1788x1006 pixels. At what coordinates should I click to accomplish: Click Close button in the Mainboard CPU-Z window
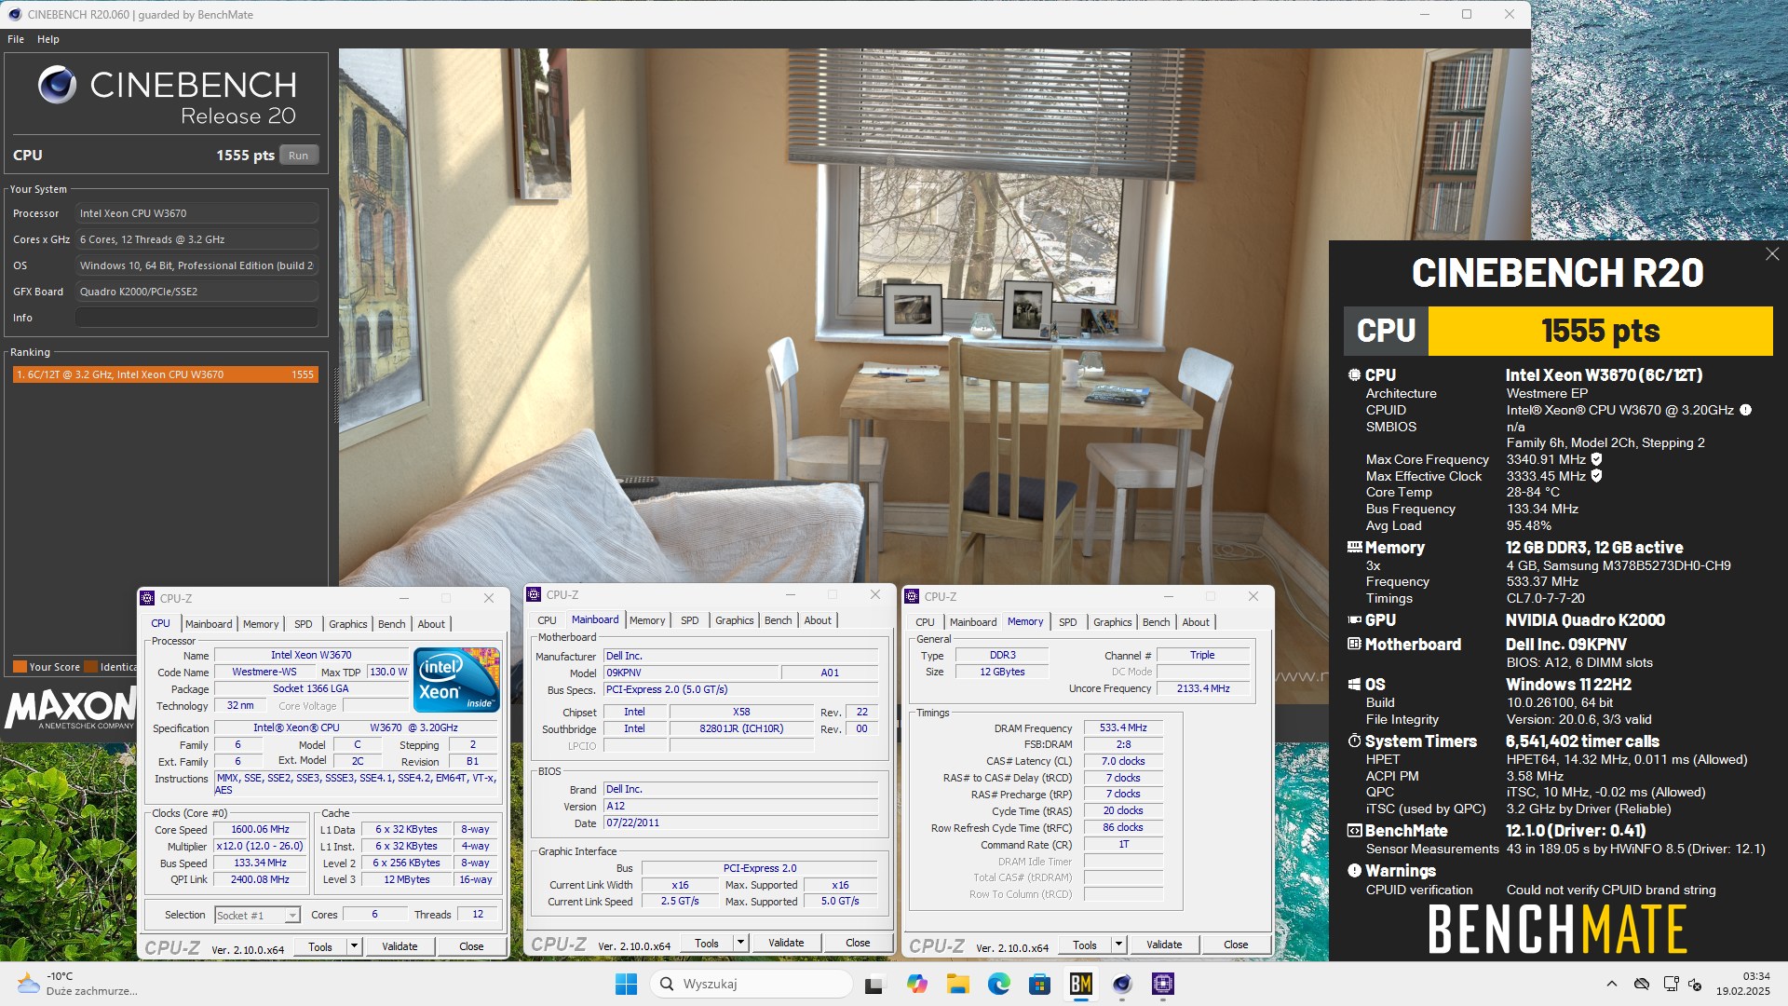[x=858, y=943]
